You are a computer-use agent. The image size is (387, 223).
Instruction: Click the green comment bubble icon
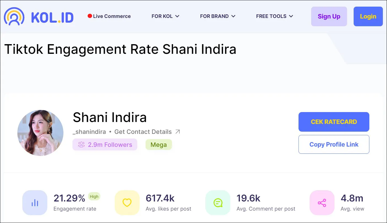pyautogui.click(x=218, y=202)
